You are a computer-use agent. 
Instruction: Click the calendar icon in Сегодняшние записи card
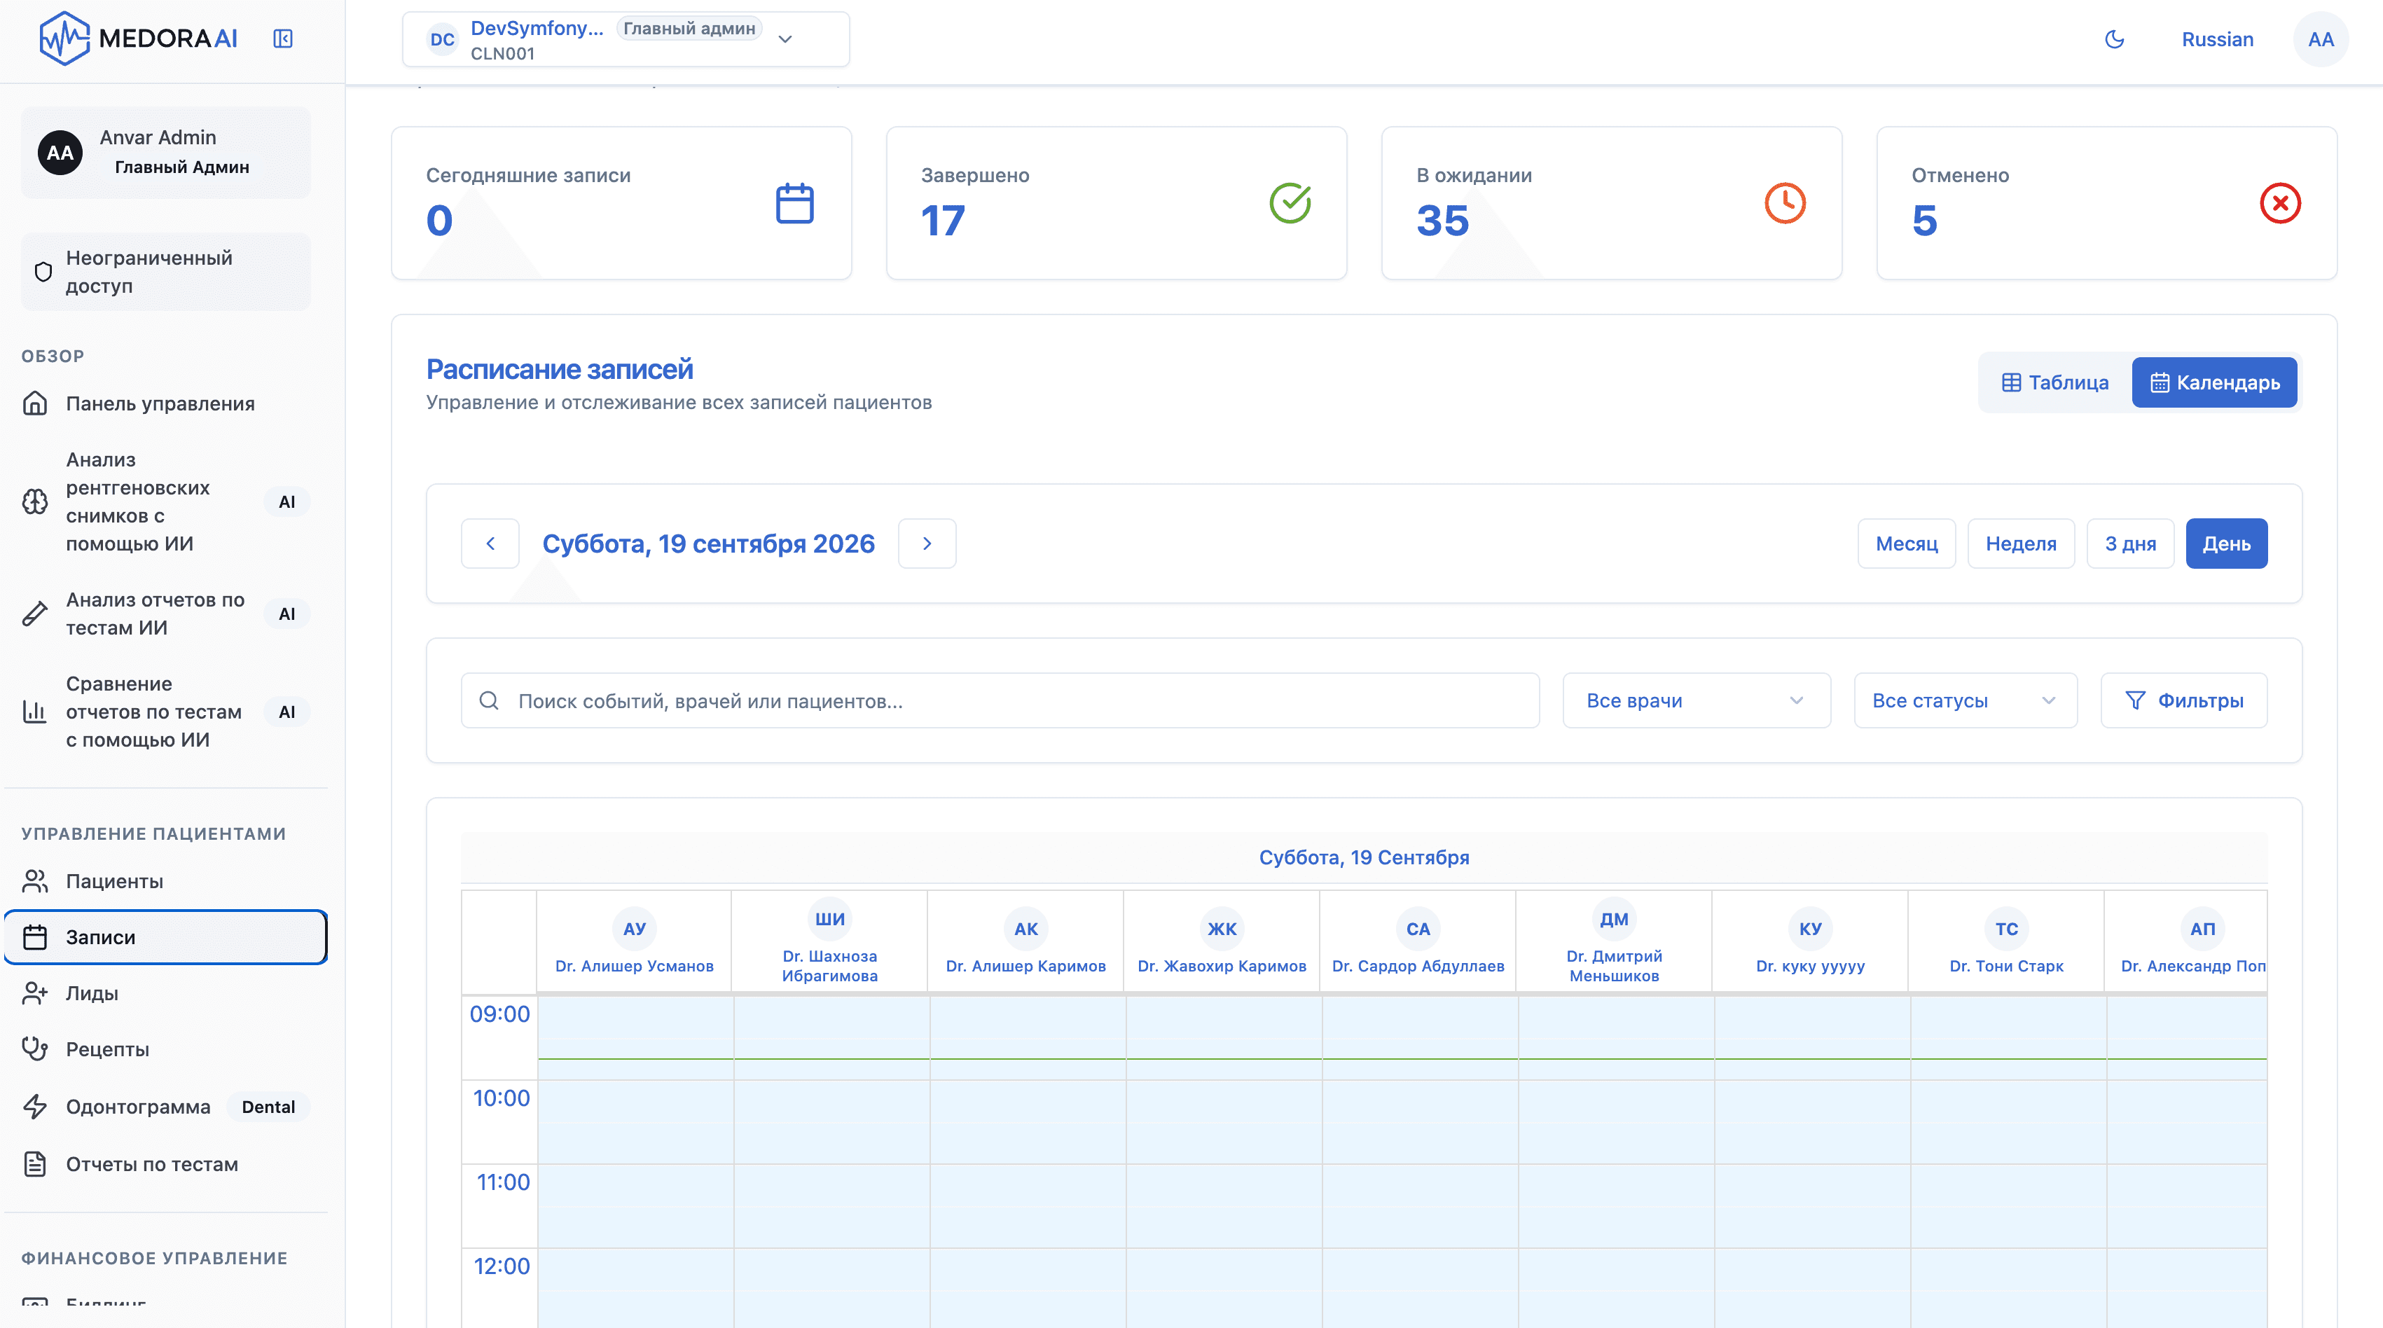[794, 203]
